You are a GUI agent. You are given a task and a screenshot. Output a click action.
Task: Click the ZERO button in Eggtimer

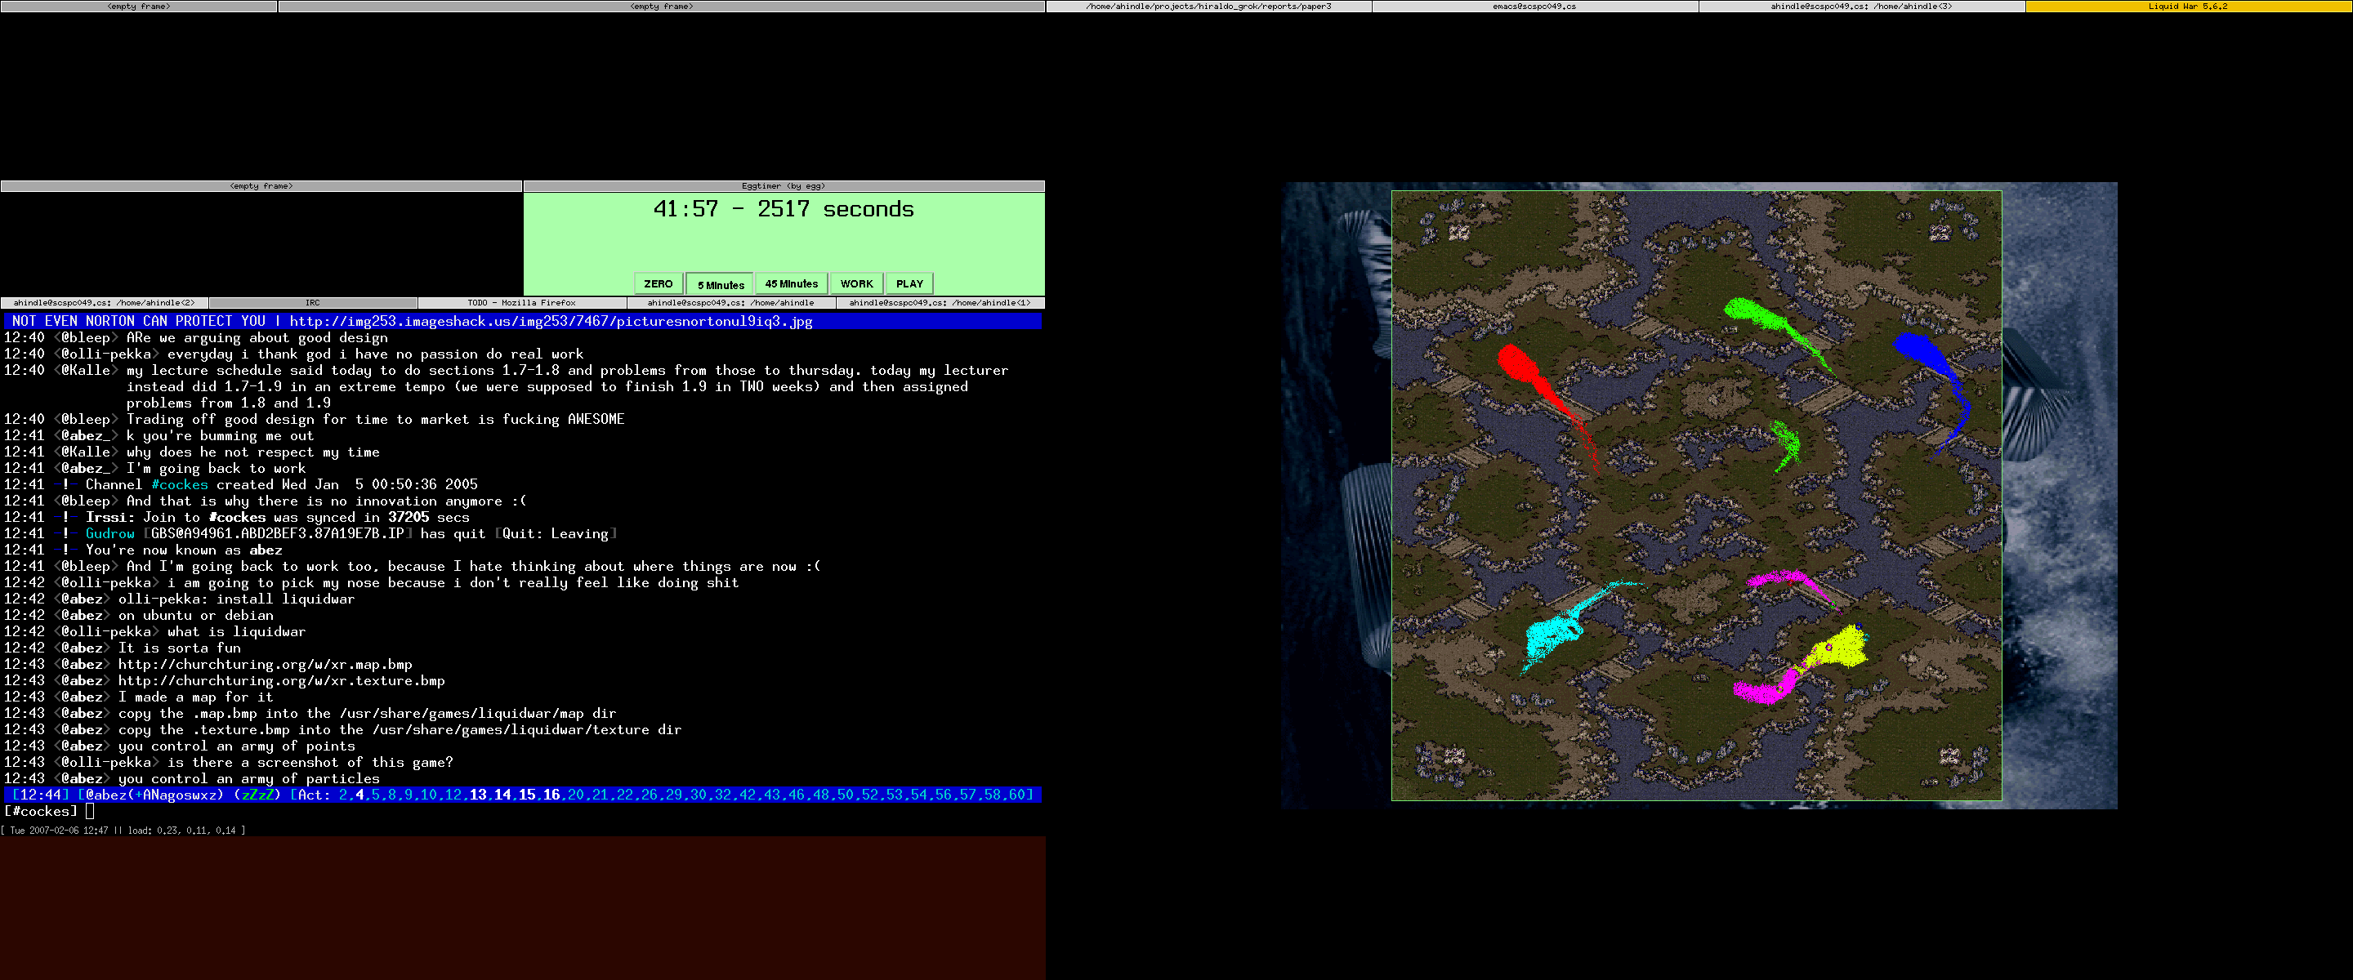tap(658, 284)
